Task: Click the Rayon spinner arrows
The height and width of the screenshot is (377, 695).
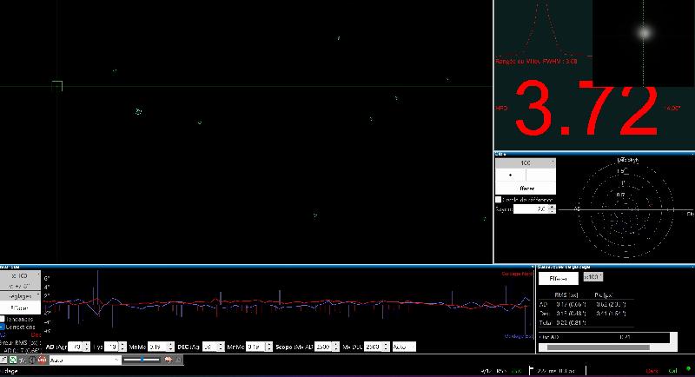Action: click(x=552, y=209)
